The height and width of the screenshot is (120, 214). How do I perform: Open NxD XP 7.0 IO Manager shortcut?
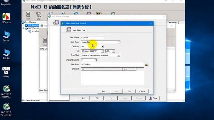pos(6,110)
